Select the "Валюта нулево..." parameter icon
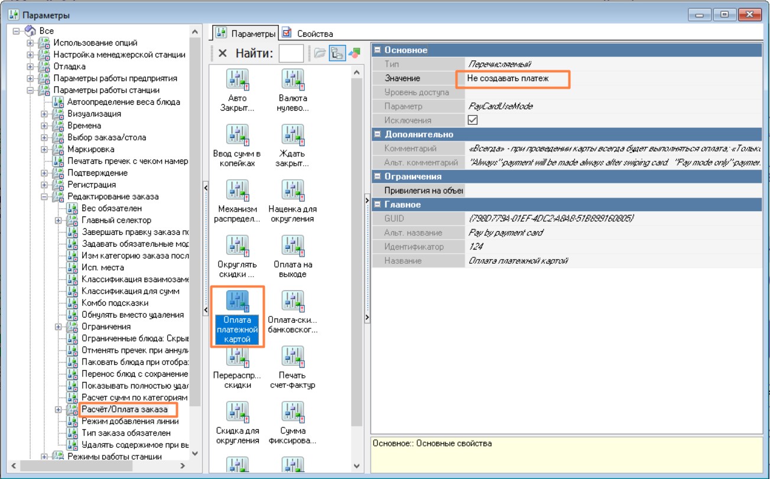This screenshot has height=479, width=770. 293,80
